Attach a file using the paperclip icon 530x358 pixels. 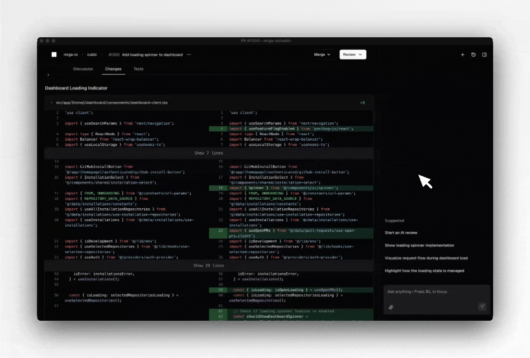pyautogui.click(x=391, y=307)
